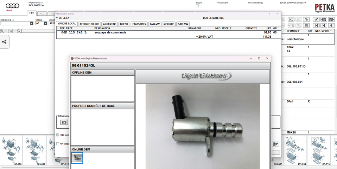Open the ELSA toolbar button
337x169 pixels.
[291, 19]
